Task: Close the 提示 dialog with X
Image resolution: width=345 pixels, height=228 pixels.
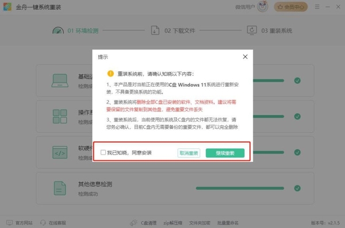Action: (245, 57)
